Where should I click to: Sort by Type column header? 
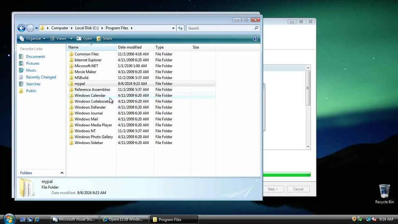click(x=172, y=47)
